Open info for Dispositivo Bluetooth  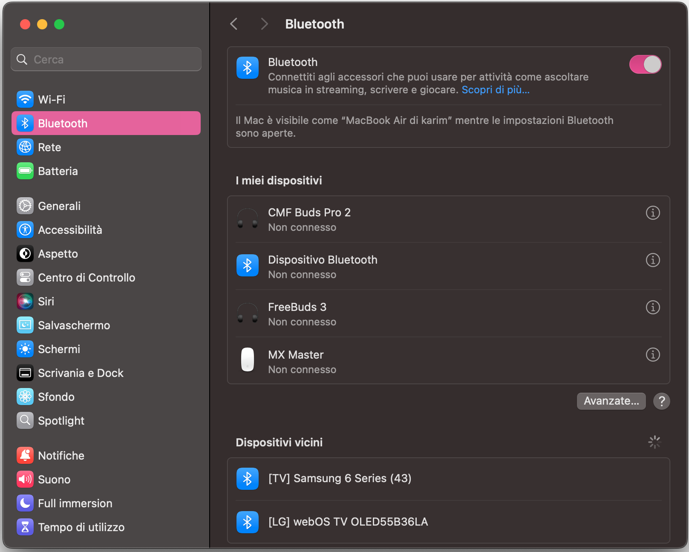coord(653,260)
